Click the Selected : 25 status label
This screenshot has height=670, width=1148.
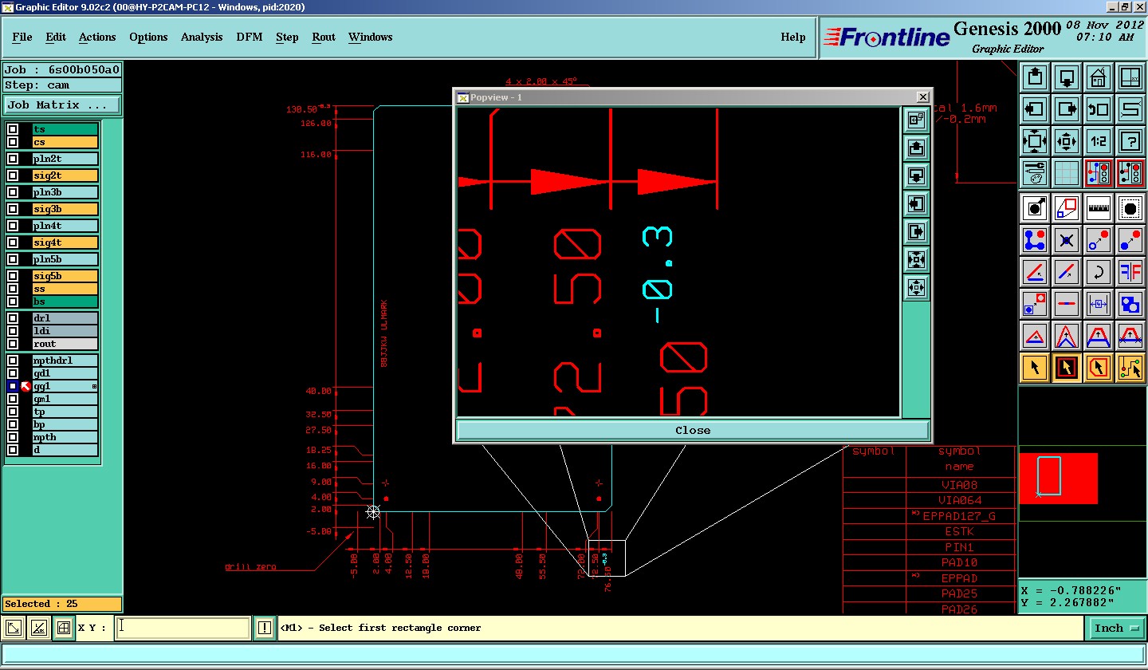(62, 604)
